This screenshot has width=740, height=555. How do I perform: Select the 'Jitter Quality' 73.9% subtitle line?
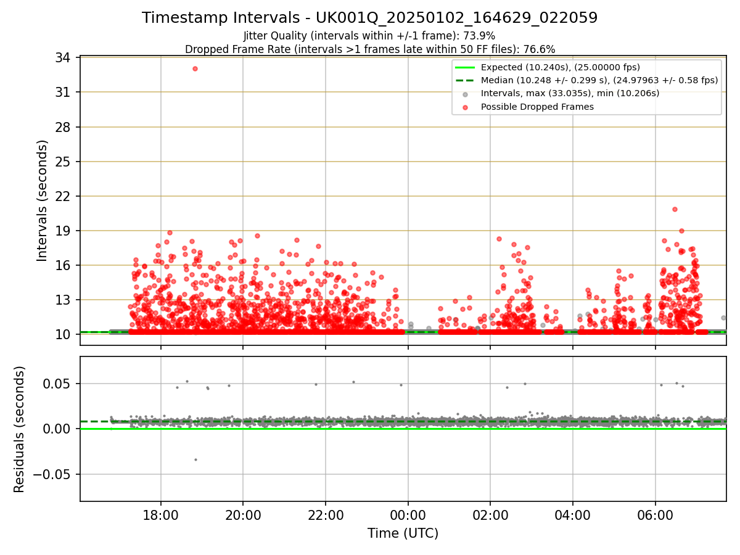(369, 36)
